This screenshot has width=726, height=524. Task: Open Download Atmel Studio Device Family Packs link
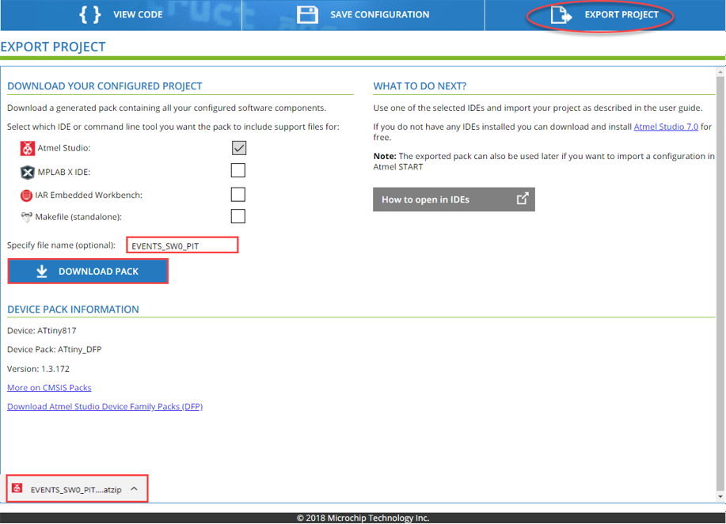pos(105,406)
